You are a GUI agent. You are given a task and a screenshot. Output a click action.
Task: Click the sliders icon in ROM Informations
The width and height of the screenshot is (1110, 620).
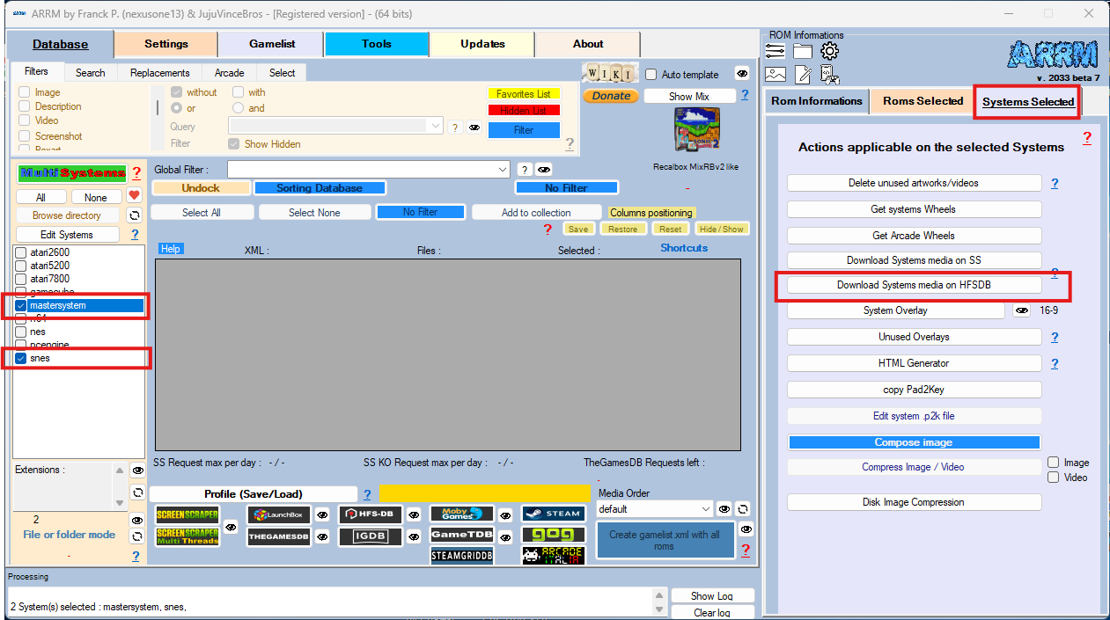point(775,51)
